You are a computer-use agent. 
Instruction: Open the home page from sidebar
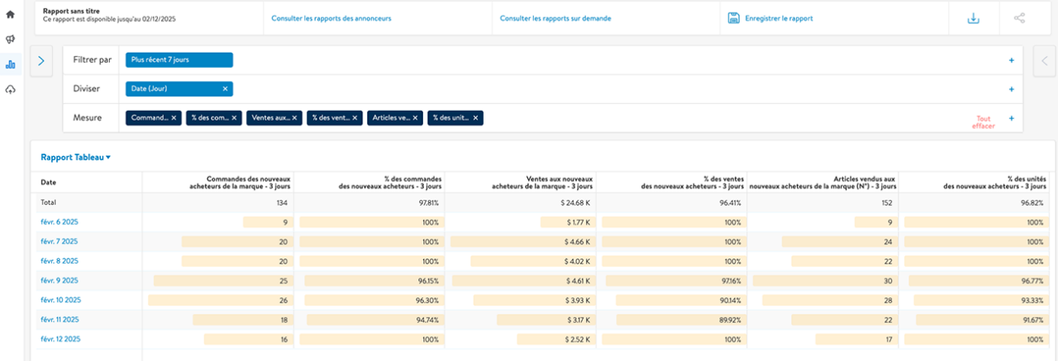coord(11,14)
